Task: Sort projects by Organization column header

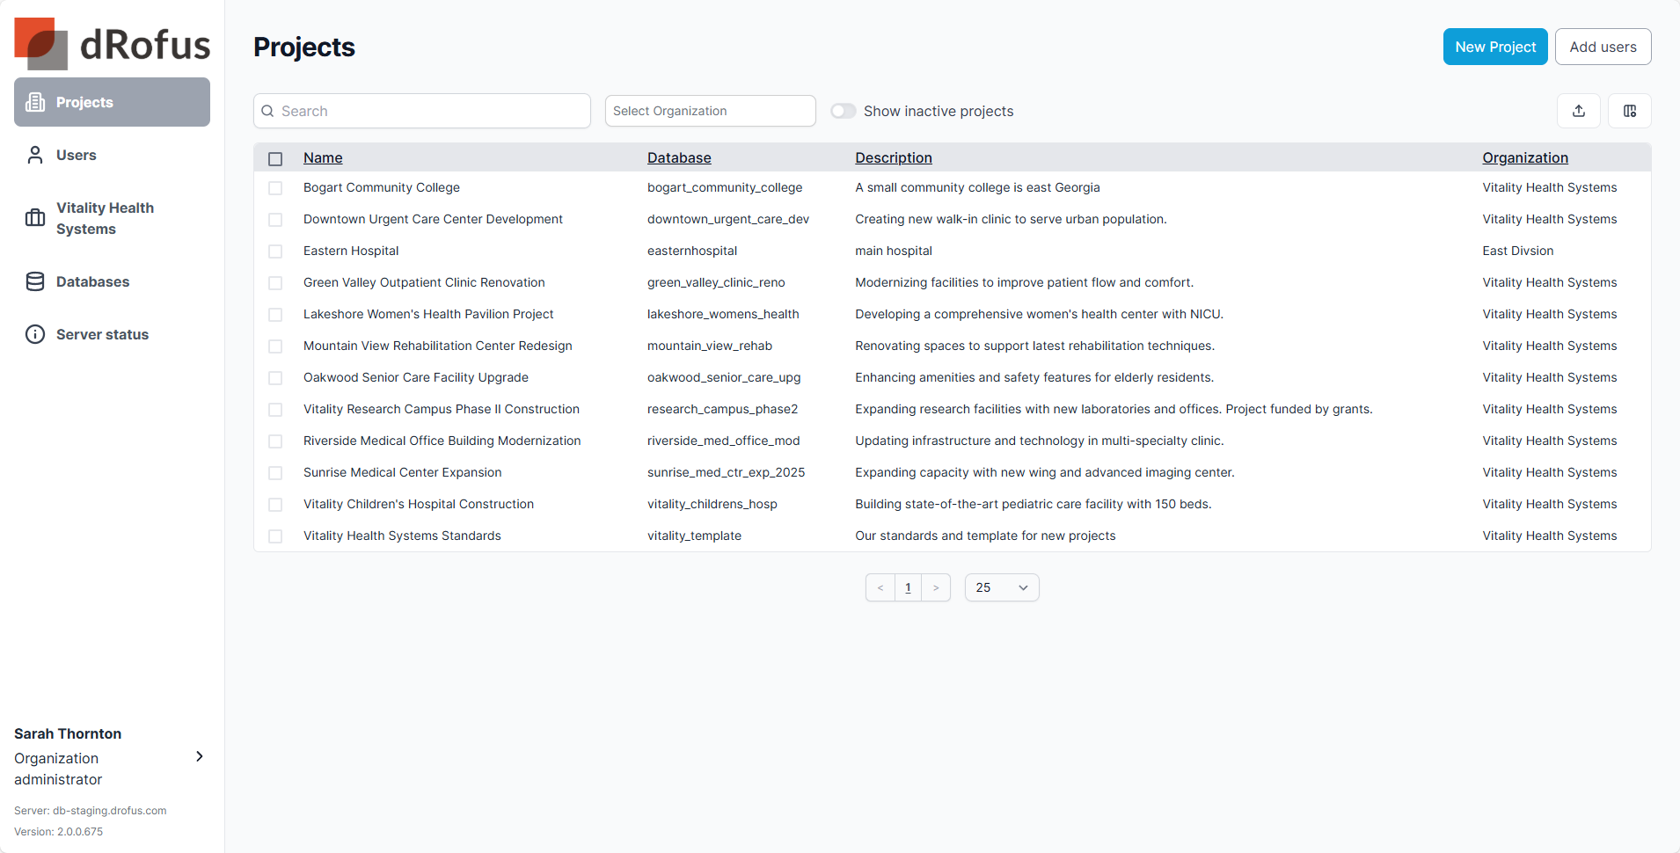Action: coord(1524,157)
